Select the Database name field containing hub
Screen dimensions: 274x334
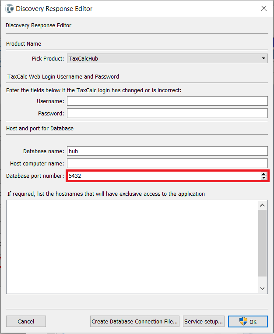click(x=167, y=151)
